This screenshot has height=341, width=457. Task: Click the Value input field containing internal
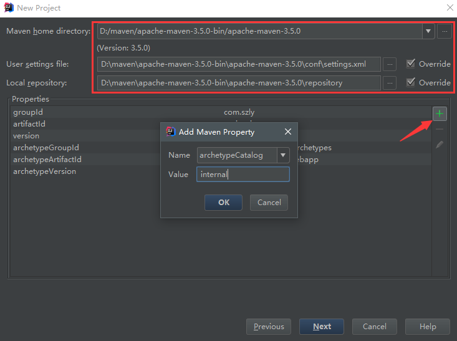click(x=243, y=175)
